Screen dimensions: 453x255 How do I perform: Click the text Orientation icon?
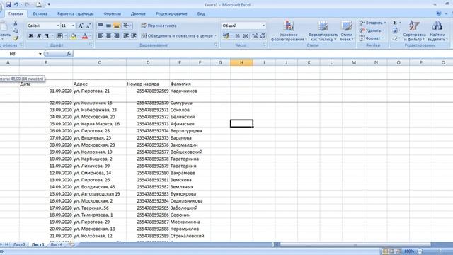(x=126, y=25)
